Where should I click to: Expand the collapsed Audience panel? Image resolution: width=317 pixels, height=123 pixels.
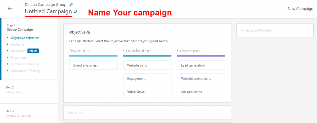coord(147,112)
